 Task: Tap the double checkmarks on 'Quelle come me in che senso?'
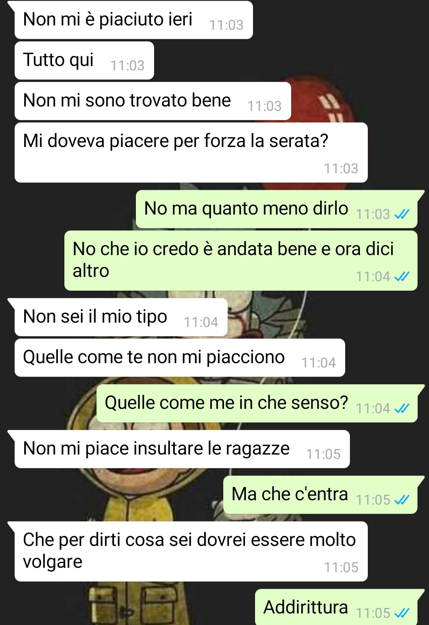tap(402, 408)
